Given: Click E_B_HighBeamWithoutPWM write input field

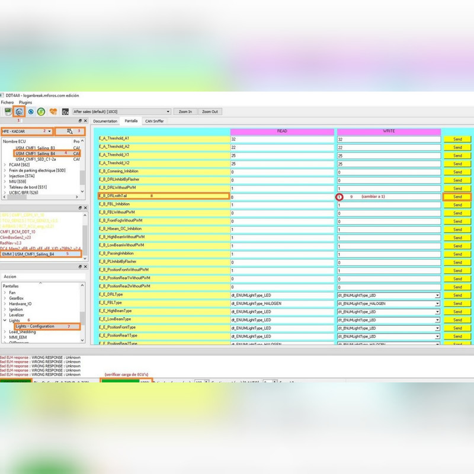Looking at the screenshot, I should (x=389, y=238).
